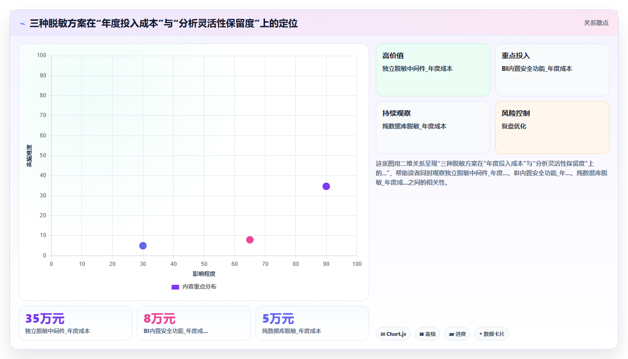Click 复盘优化 text in 风险控制 card
This screenshot has width=628, height=359.
(514, 126)
